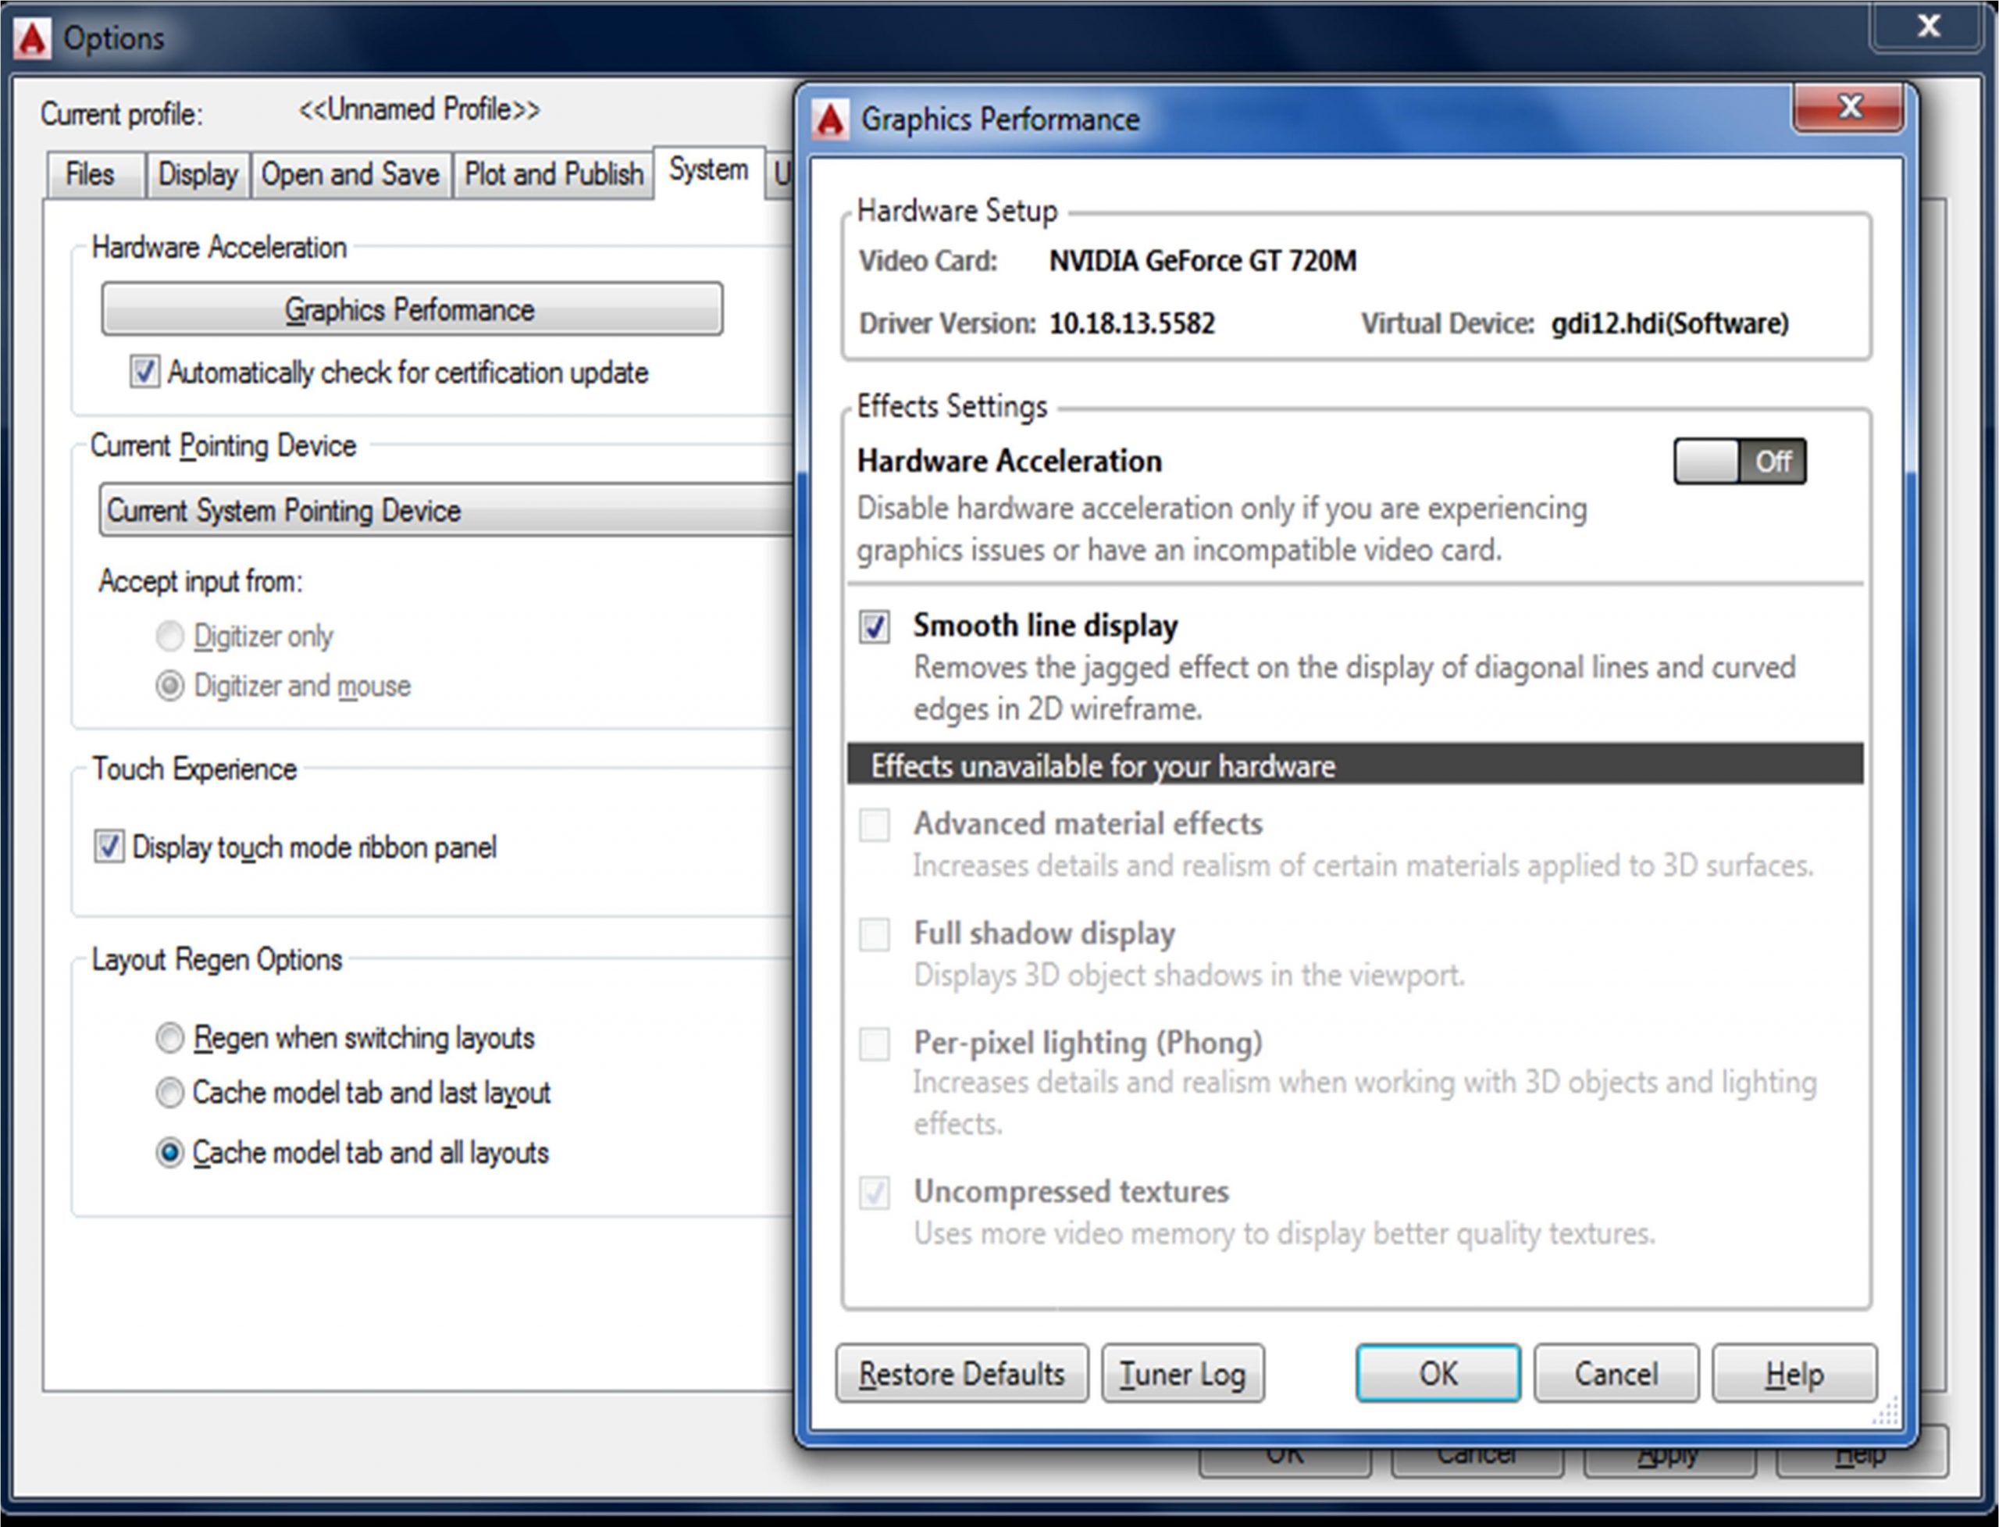Choose Cache model tab and all layouts
This screenshot has width=1999, height=1527.
pos(170,1153)
